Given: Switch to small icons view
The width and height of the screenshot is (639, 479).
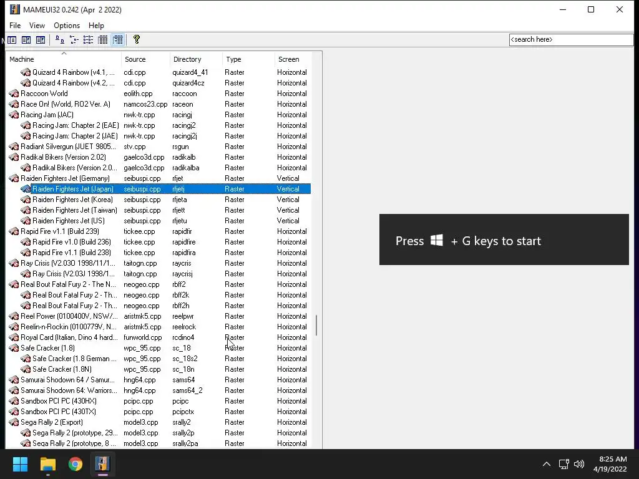Looking at the screenshot, I should click(74, 39).
